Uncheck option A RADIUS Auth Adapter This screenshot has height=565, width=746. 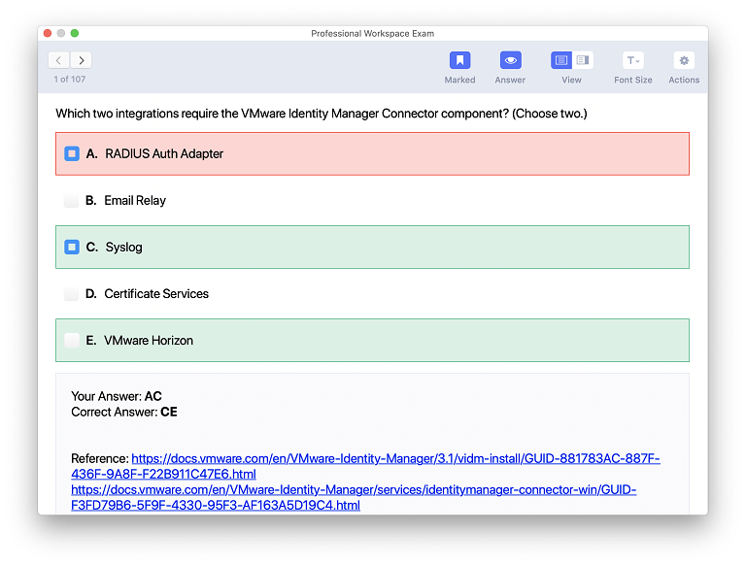point(72,153)
